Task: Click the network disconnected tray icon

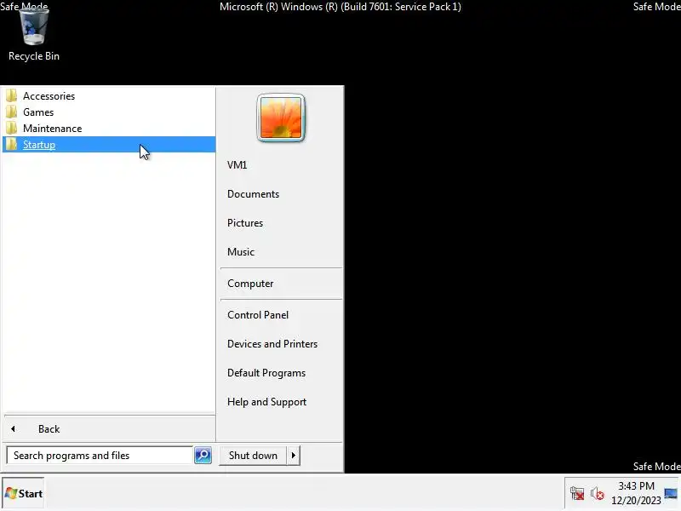Action: click(577, 494)
